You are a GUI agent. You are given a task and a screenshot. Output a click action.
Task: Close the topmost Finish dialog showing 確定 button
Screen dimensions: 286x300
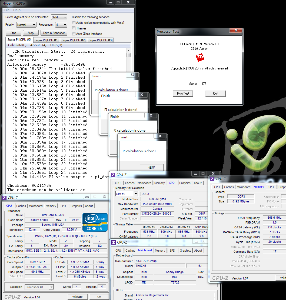(x=160, y=136)
